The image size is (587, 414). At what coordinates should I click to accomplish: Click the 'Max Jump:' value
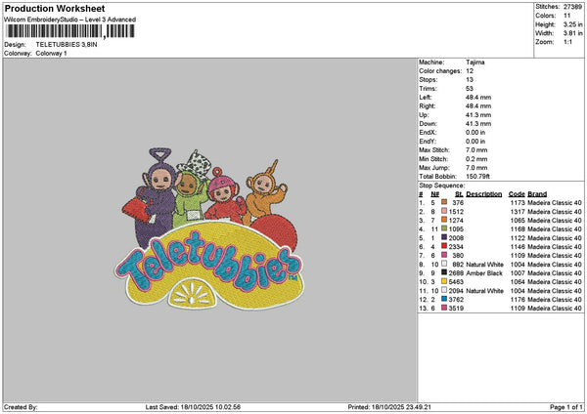coord(476,168)
